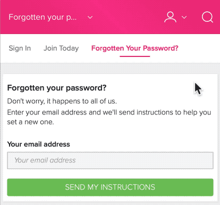This screenshot has width=220, height=205.
Task: Switch to the Join Today tab
Action: click(61, 48)
